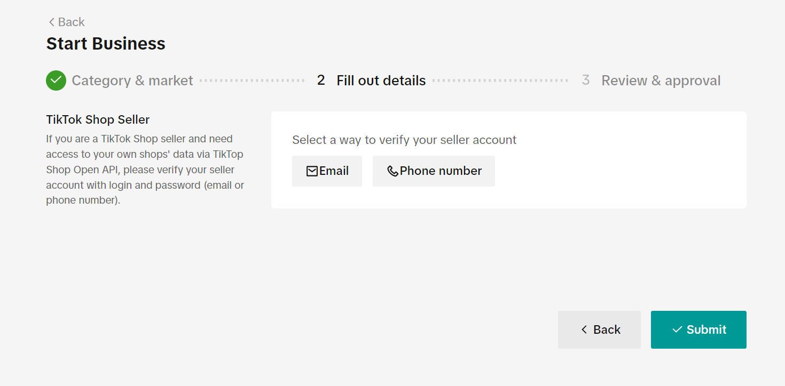Image resolution: width=785 pixels, height=386 pixels.
Task: Submit the seller verification form
Action: (x=698, y=329)
